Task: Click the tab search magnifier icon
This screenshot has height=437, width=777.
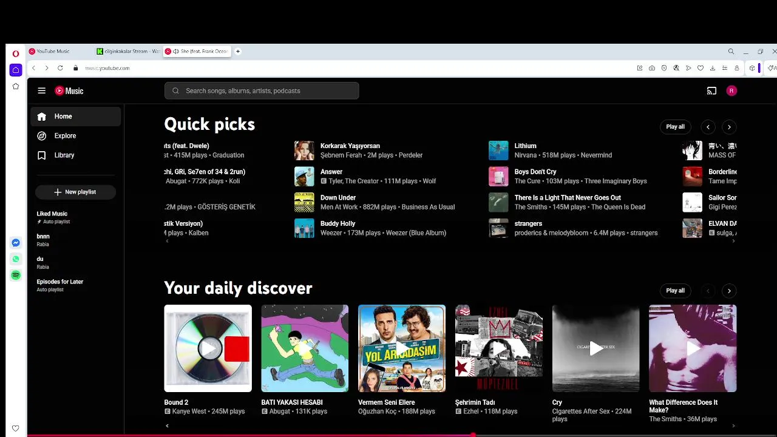Action: 731,52
